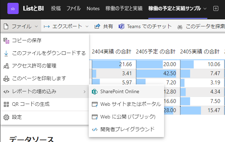Switch to the Notes tab
225x142 pixels.
[93, 8]
